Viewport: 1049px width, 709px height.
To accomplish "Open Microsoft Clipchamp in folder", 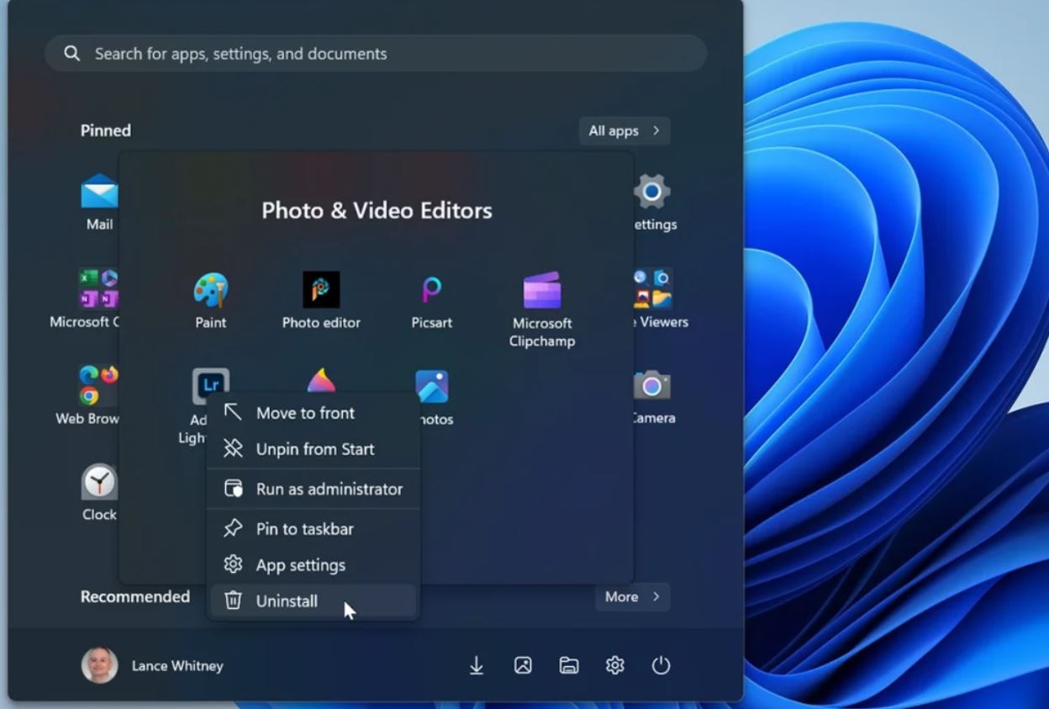I will tap(541, 290).
